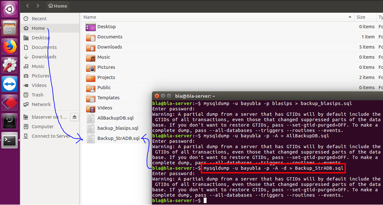Open backup clock drive icon in dock
Image resolution: width=383 pixels, height=205 pixels.
tap(9, 121)
